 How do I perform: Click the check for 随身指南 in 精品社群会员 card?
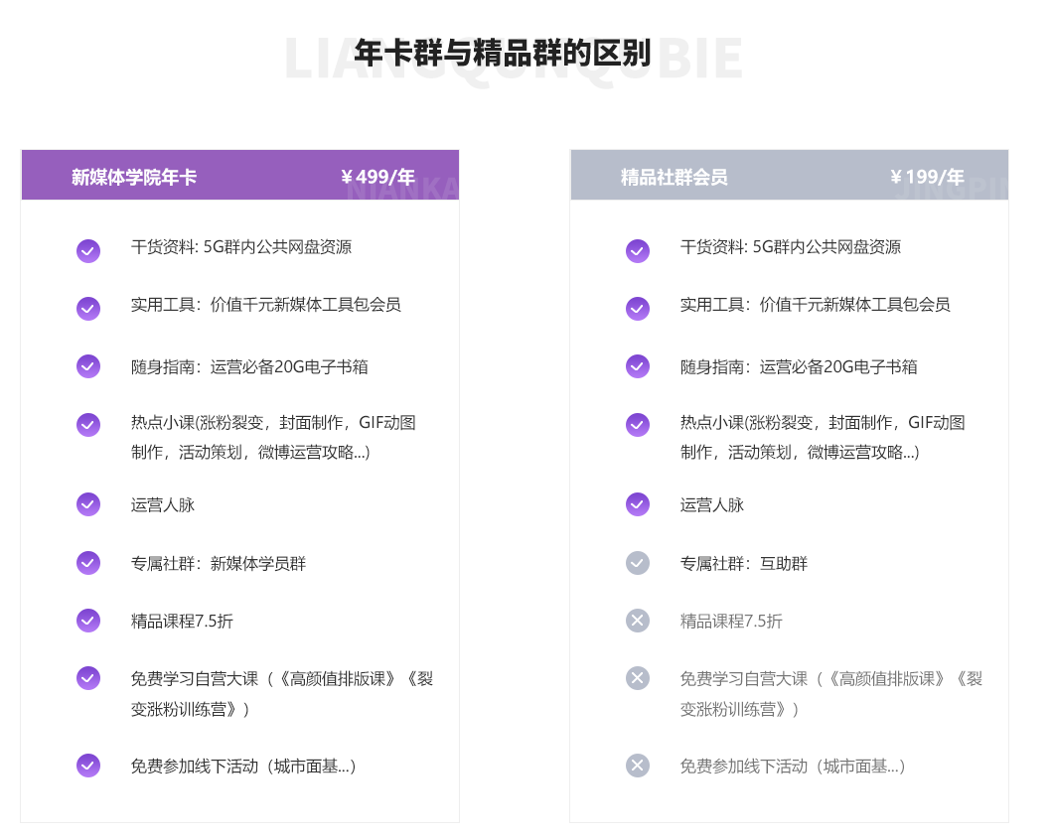pos(638,366)
